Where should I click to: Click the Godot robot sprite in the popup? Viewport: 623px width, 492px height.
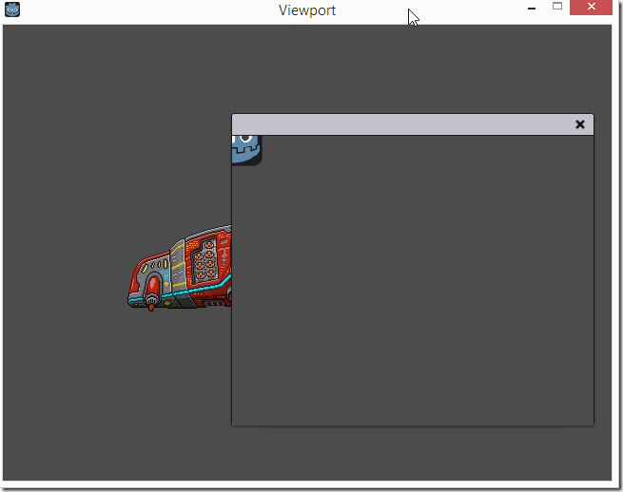click(x=246, y=150)
